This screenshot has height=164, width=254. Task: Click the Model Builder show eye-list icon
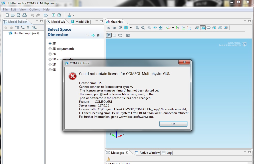pos(23,28)
